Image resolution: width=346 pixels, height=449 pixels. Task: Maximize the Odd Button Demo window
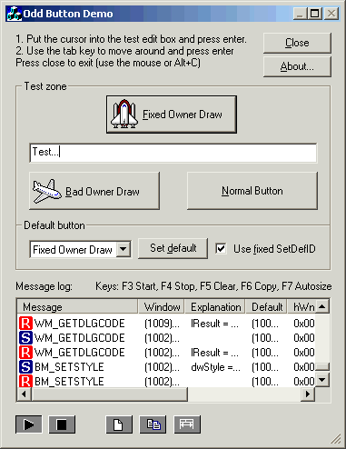point(314,14)
